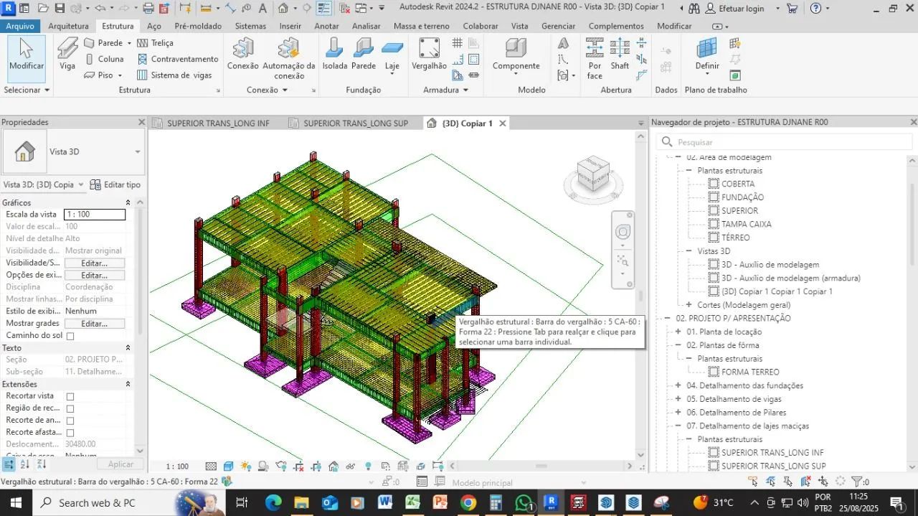Click the horizontal scrollbar below 3D view
The width and height of the screenshot is (918, 516).
pyautogui.click(x=541, y=466)
